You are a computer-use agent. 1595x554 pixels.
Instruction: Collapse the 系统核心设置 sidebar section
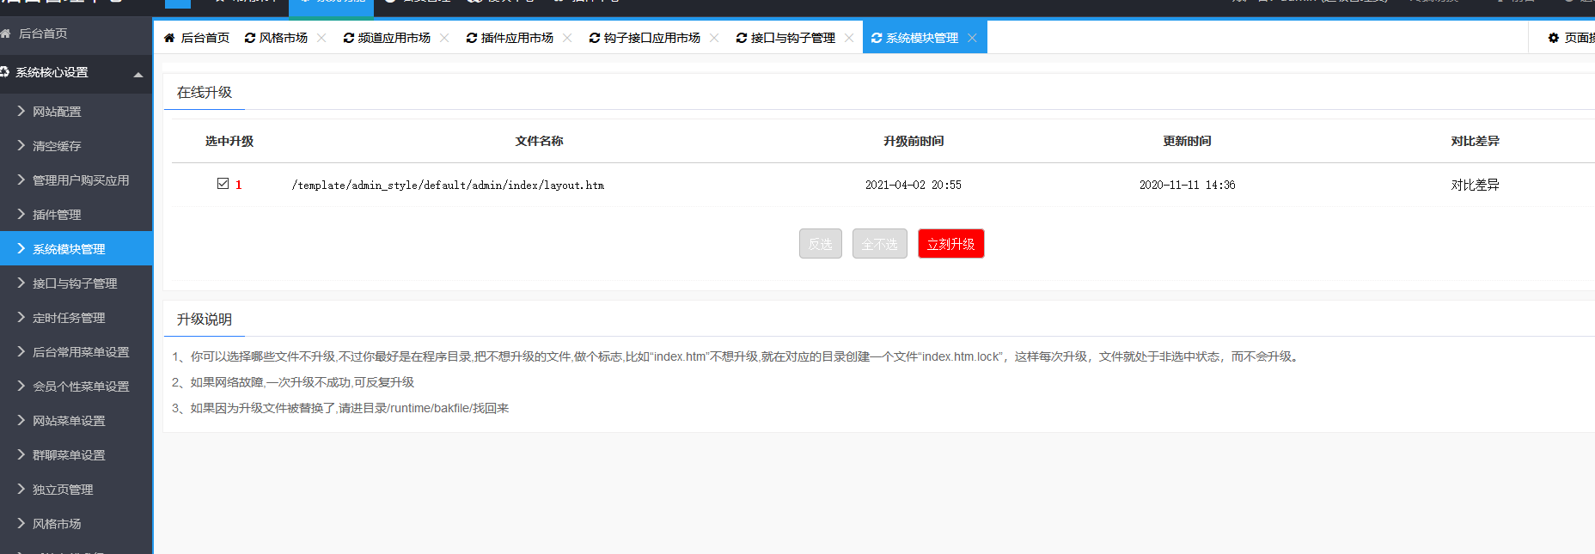(x=138, y=75)
